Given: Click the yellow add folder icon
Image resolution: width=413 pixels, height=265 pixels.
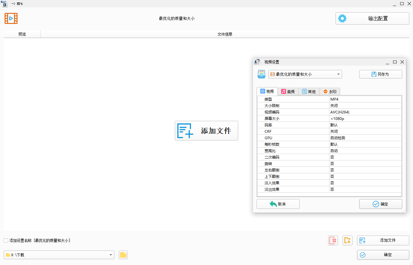Looking at the screenshot, I should [347, 240].
